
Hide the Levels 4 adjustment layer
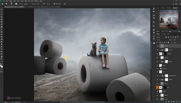157,62
